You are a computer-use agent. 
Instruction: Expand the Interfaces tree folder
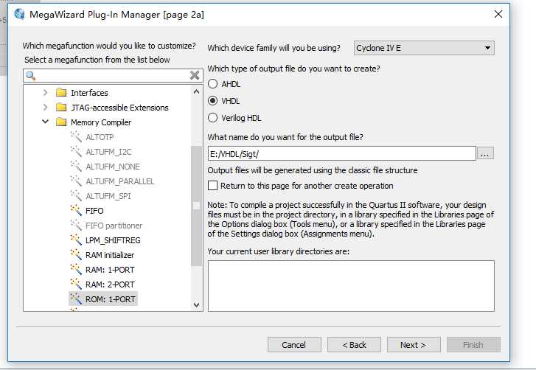[45, 93]
